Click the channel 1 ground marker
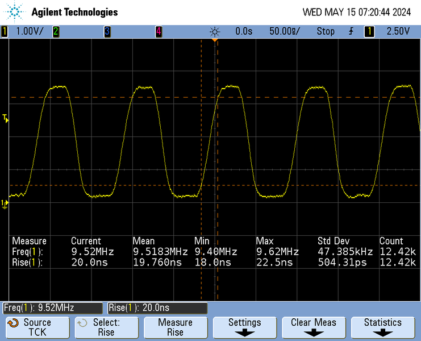The width and height of the screenshot is (421, 341). coord(5,203)
